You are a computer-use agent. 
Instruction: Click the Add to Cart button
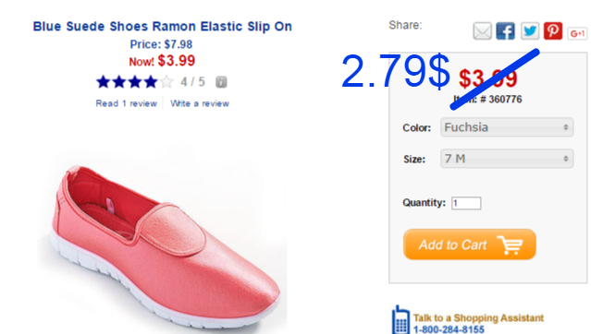pos(470,245)
